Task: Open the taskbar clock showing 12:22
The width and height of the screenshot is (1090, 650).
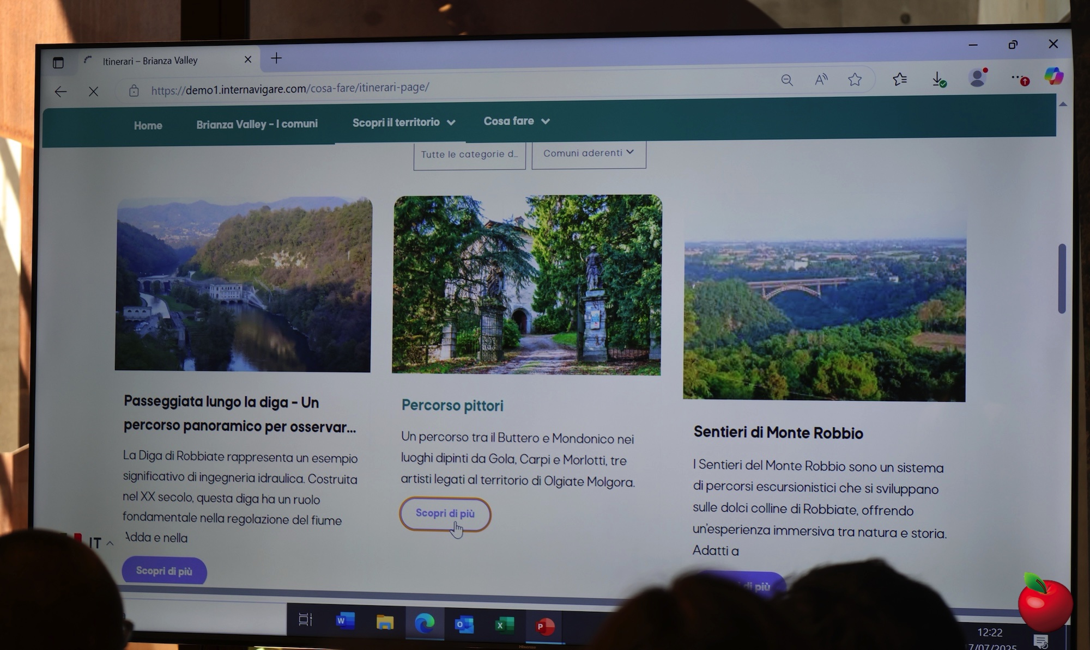Action: pyautogui.click(x=990, y=633)
